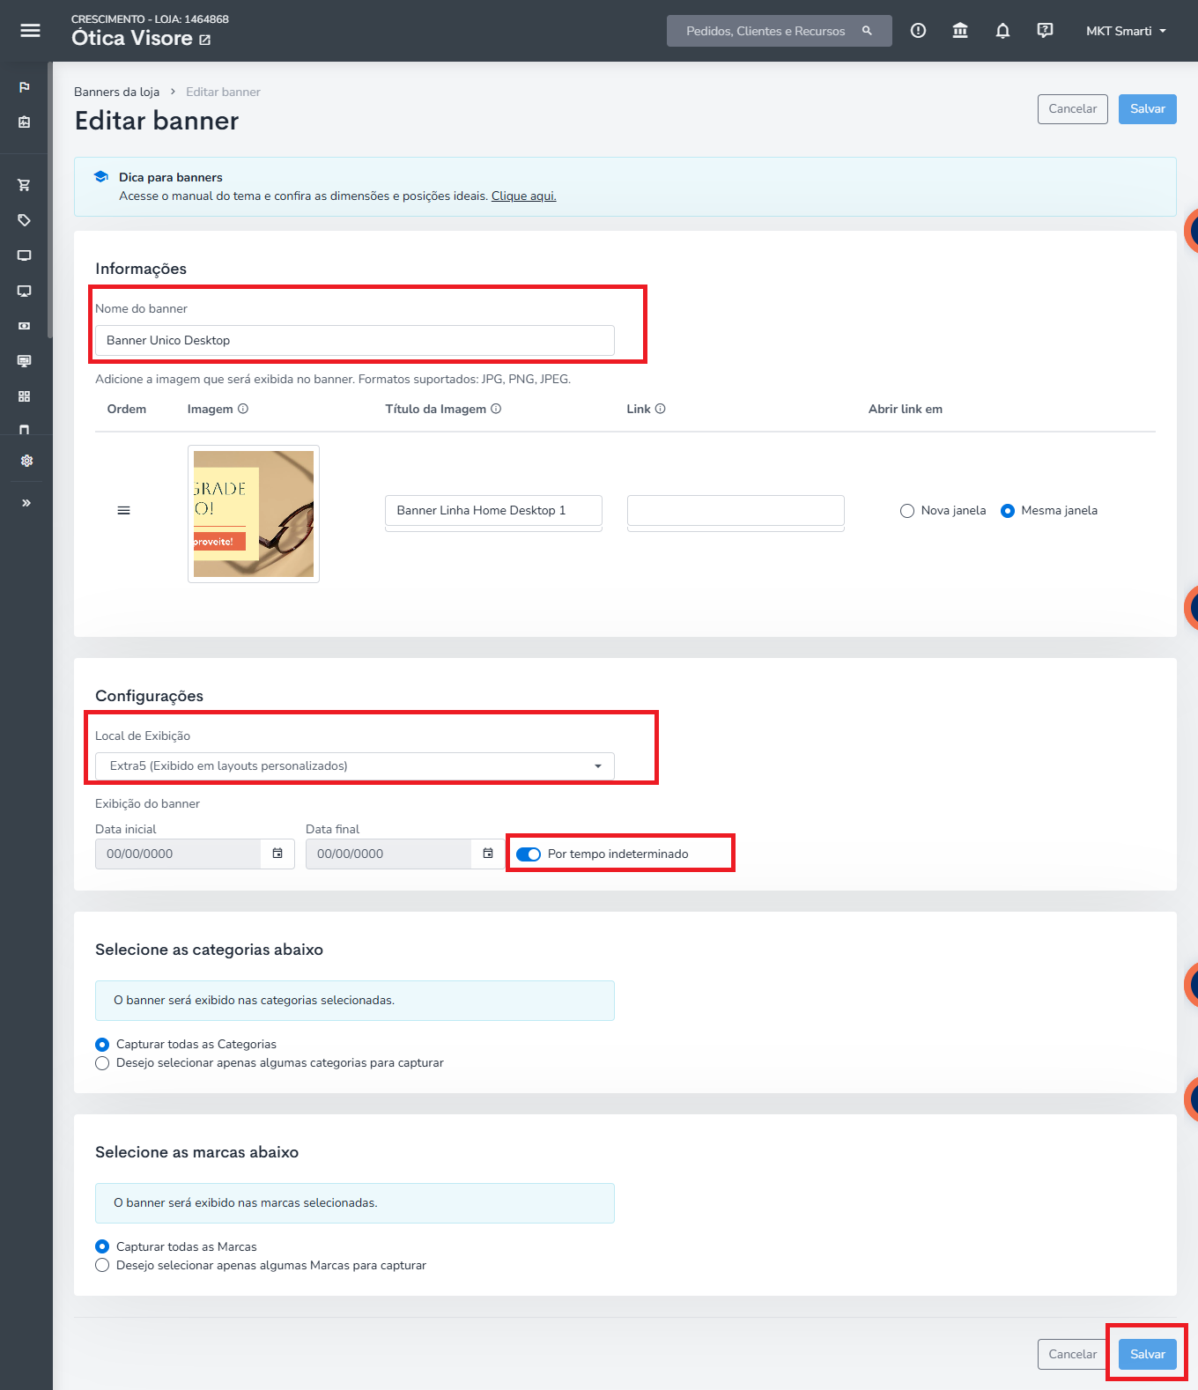Image resolution: width=1198 pixels, height=1390 pixels.
Task: Click the banner image thumbnail with glasses
Action: (x=254, y=514)
